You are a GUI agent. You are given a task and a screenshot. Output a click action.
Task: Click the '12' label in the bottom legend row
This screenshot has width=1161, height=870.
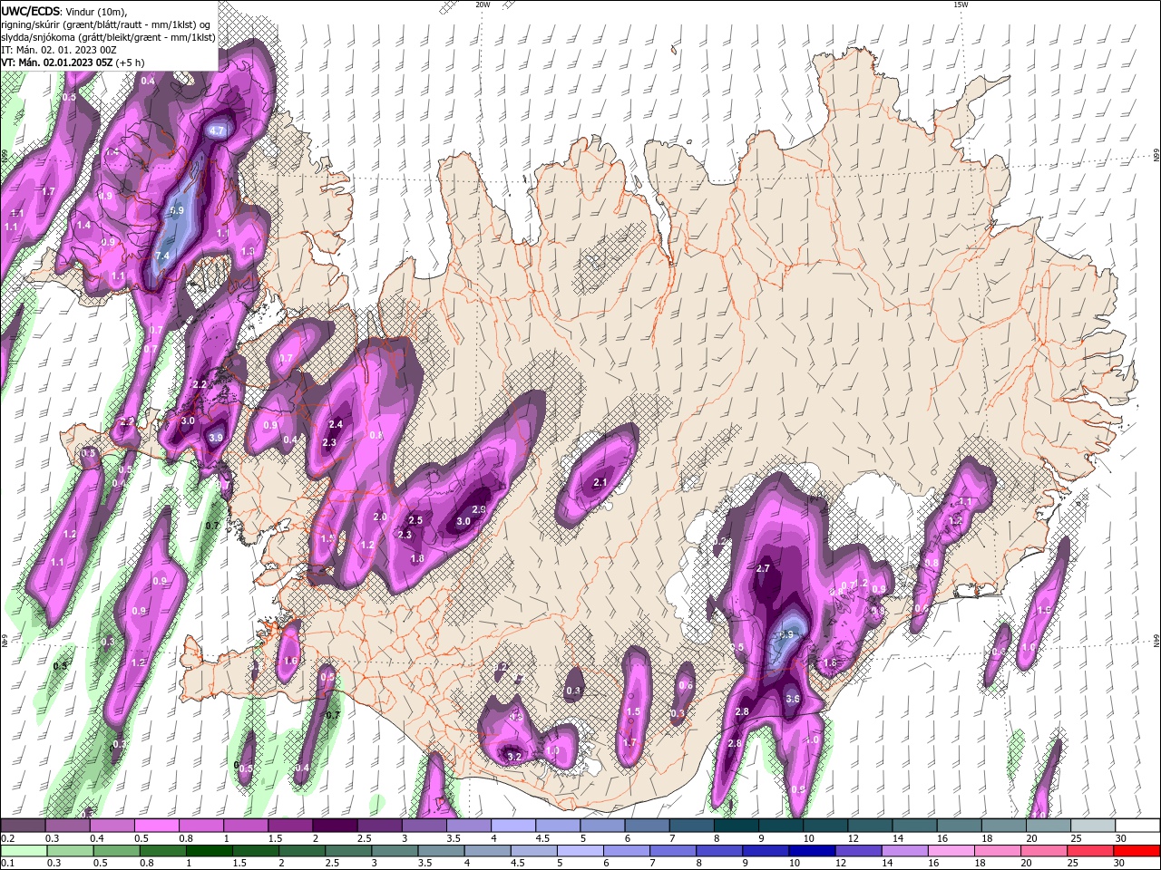coord(841,864)
